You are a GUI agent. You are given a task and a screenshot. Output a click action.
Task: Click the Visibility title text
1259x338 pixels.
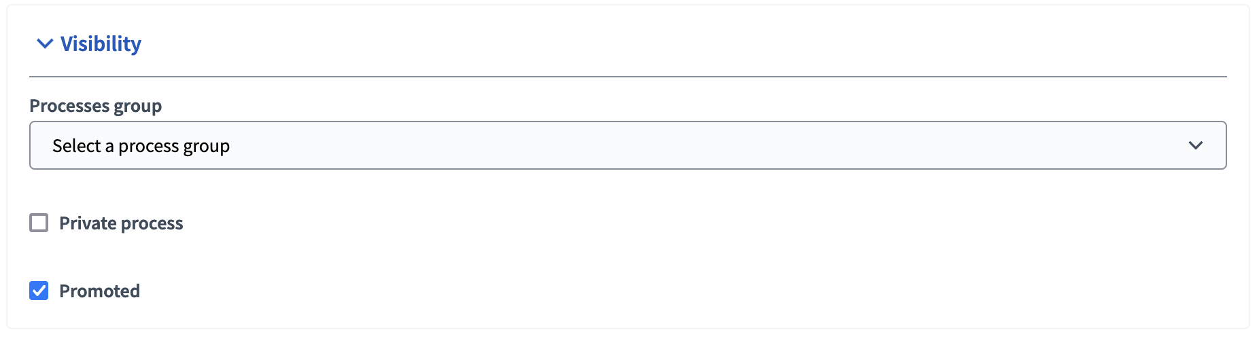[x=101, y=44]
